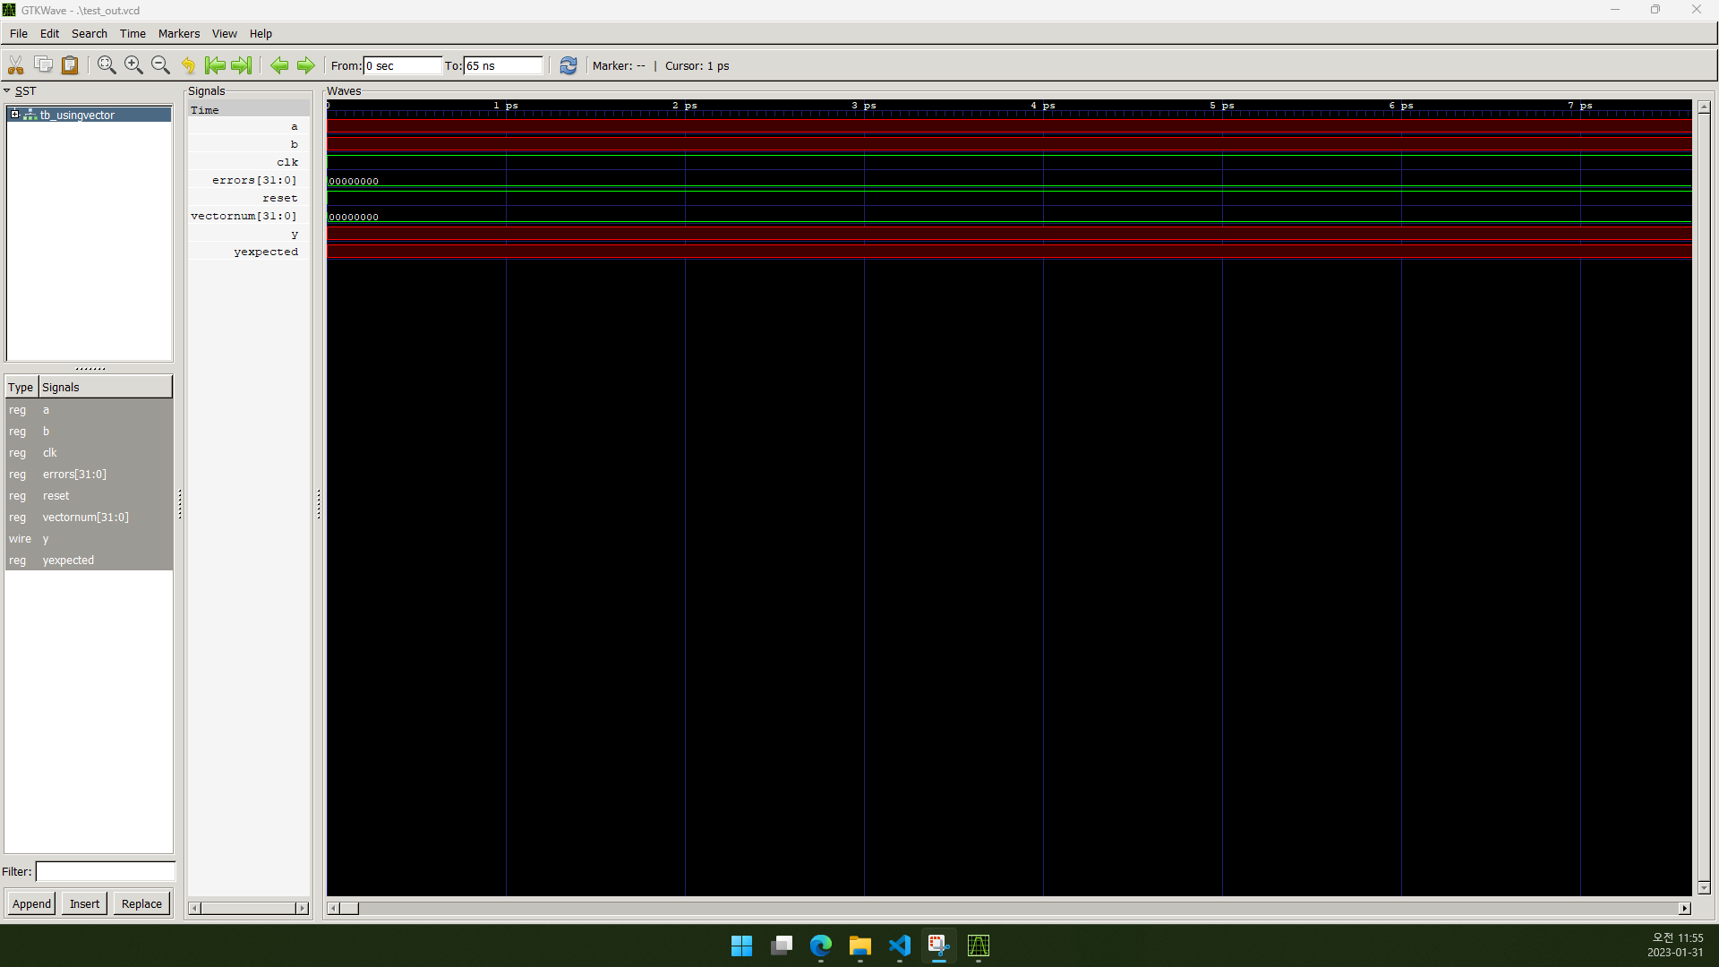Click the Replace button

[141, 903]
